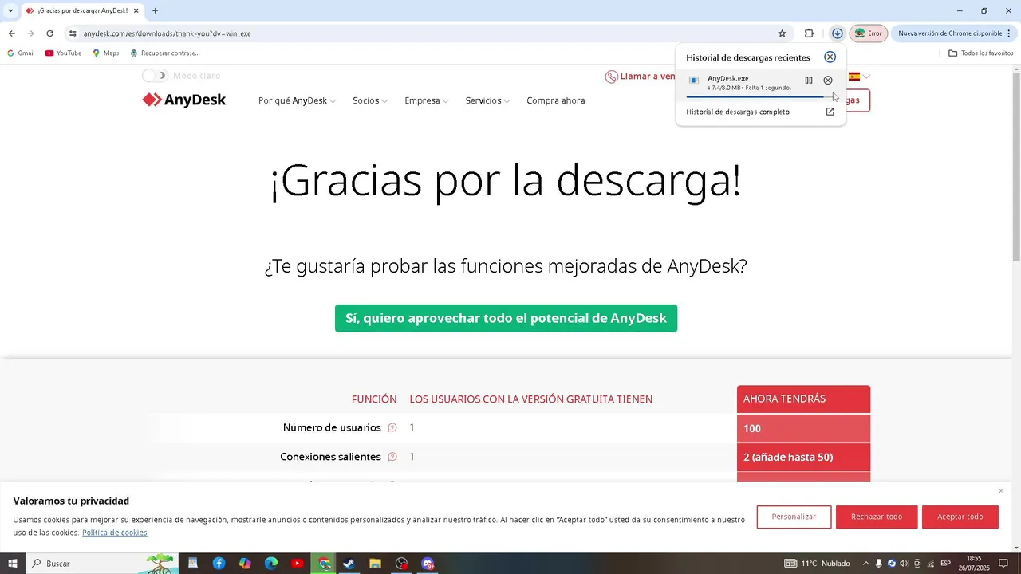Click the volume speaker tray icon
The image size is (1021, 574).
(x=905, y=564)
